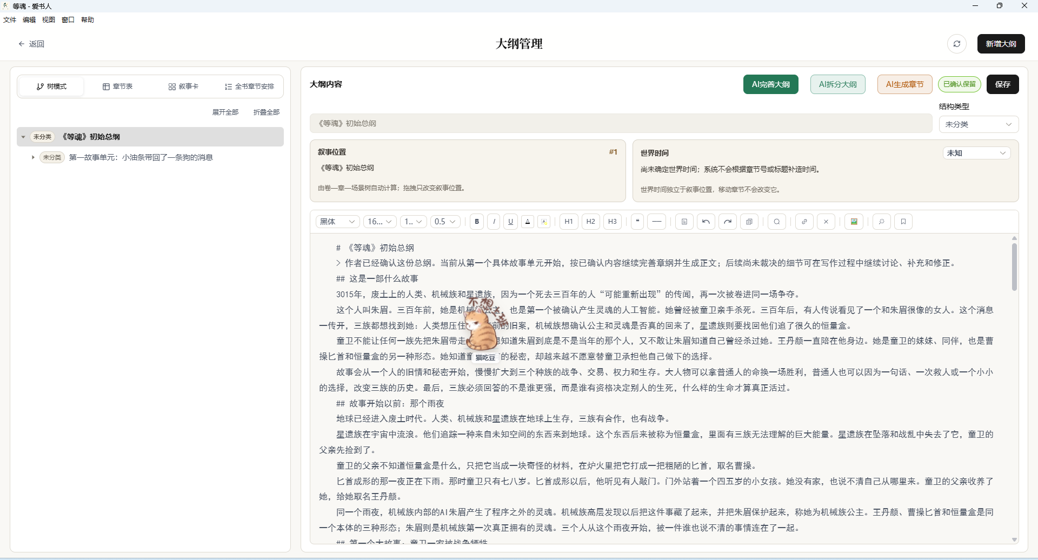Open the 结构类型 dropdown showing 未分类
1038x560 pixels.
point(979,124)
